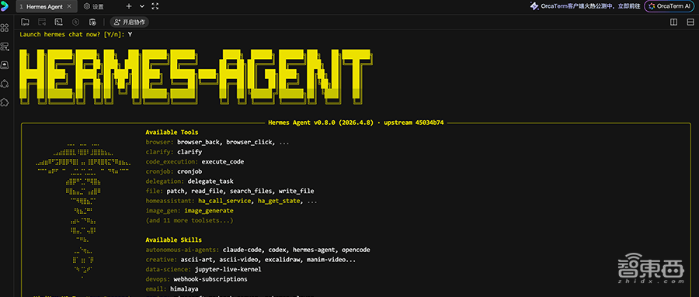Expand the new tab dropdown chevron
The image size is (699, 297).
click(142, 6)
